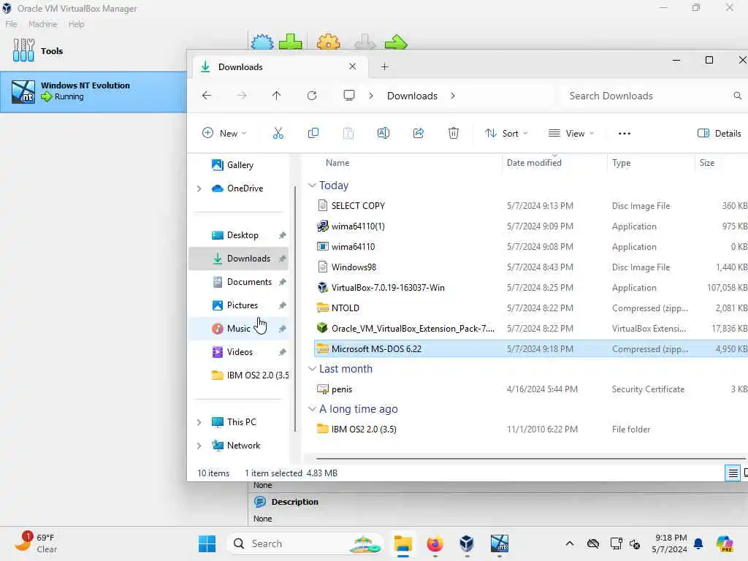Sort by the Type column header
748x561 pixels.
point(621,163)
